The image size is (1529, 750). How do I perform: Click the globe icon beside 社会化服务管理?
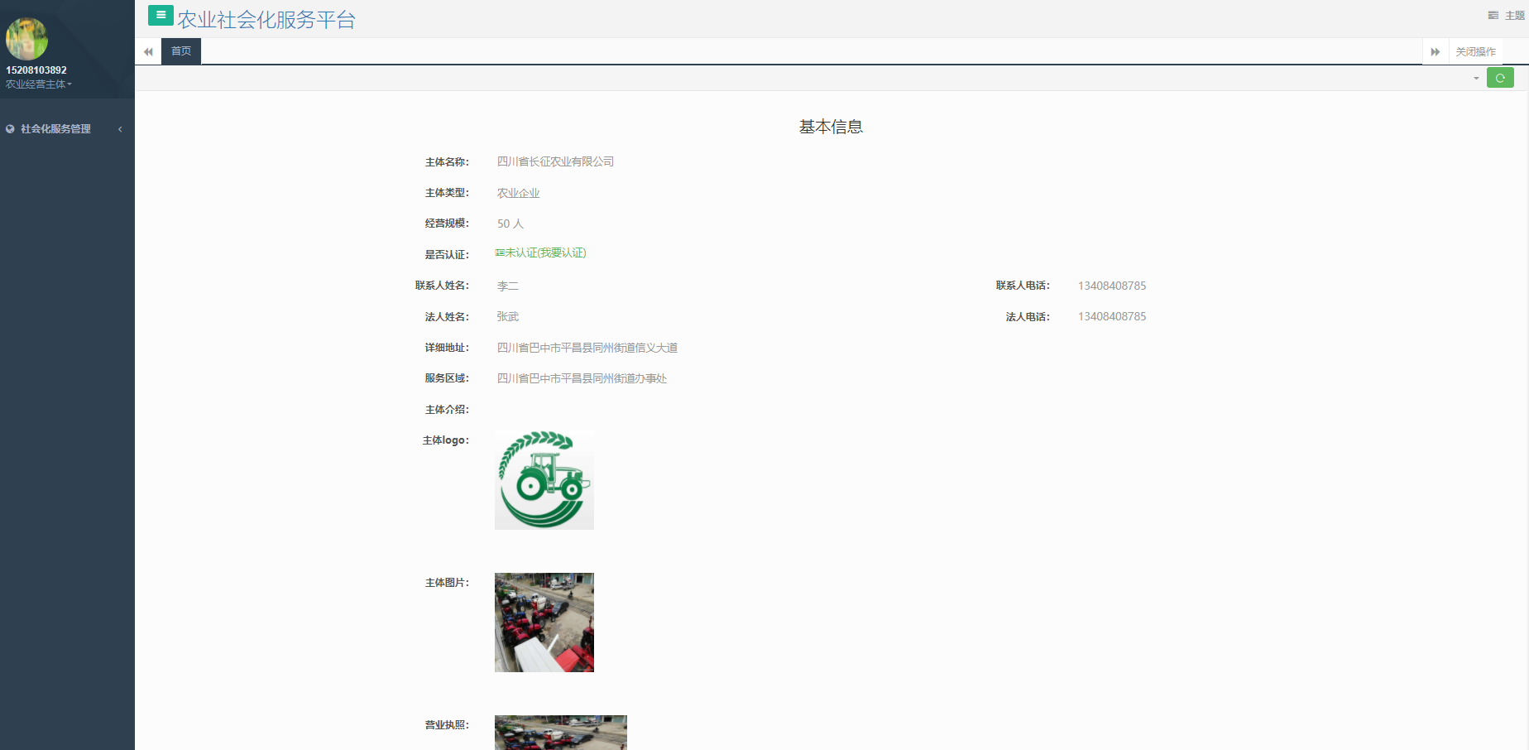point(10,129)
